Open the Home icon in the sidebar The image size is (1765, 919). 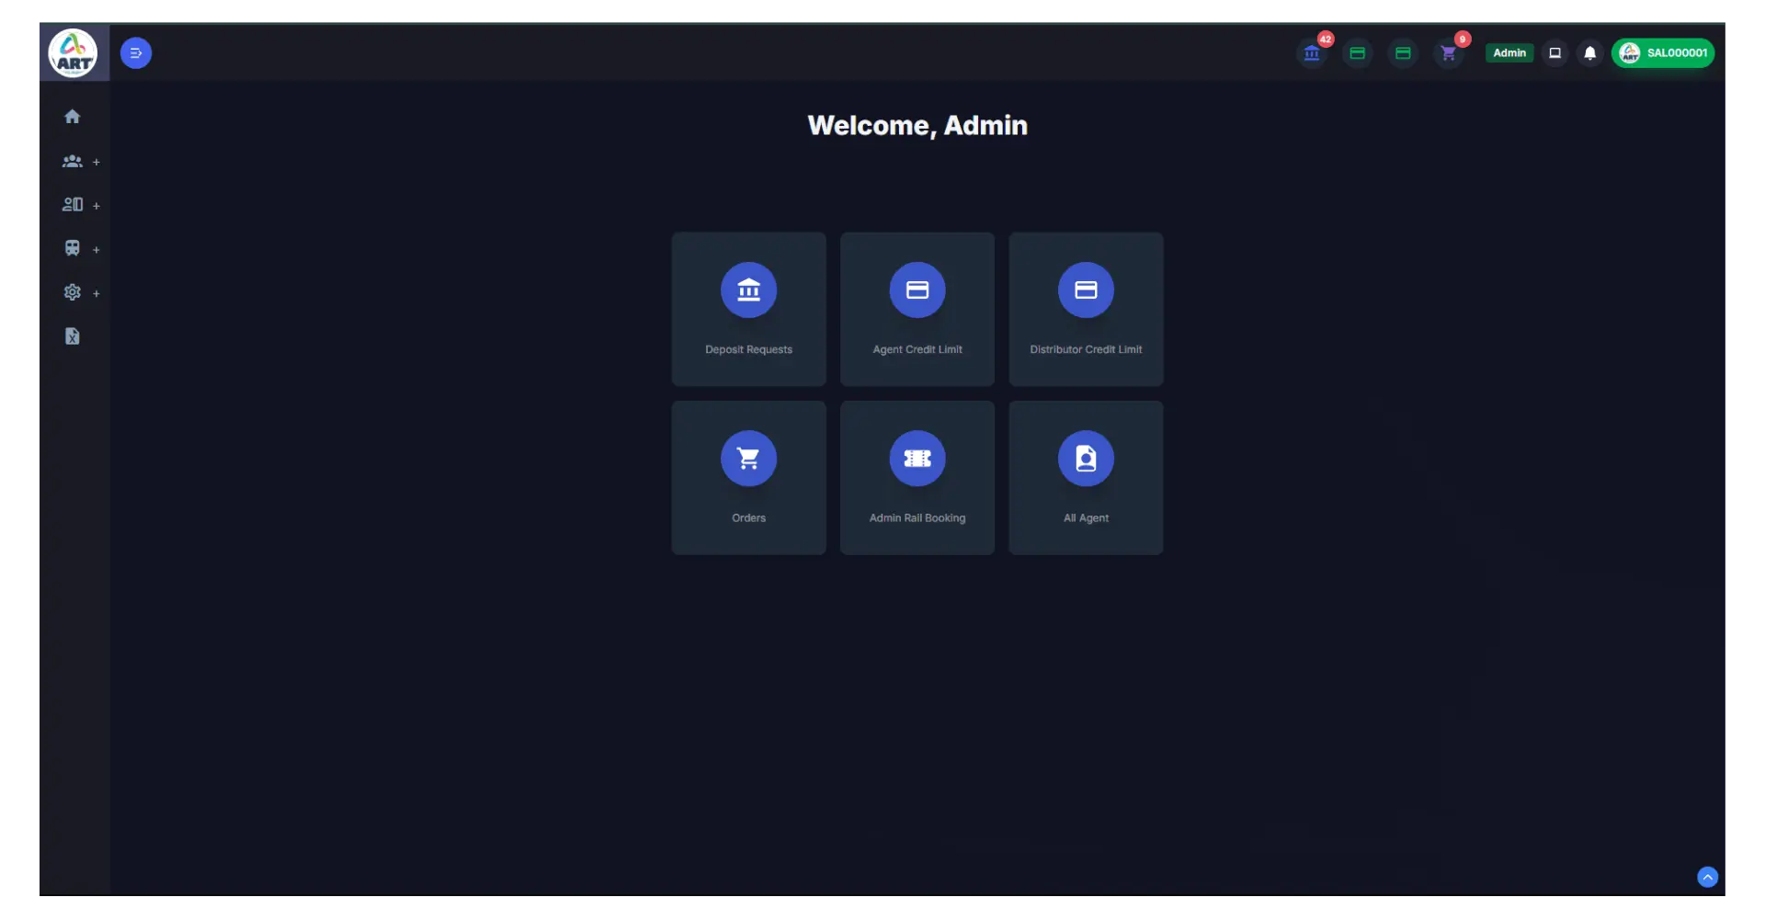[x=73, y=117]
